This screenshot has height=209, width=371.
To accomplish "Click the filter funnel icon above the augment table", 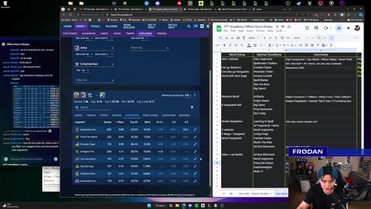I will click(192, 107).
